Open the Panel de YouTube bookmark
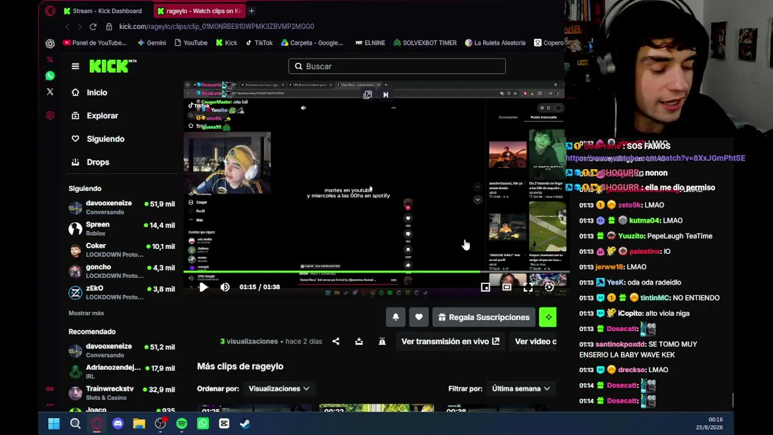The height and width of the screenshot is (435, 773). (x=95, y=43)
